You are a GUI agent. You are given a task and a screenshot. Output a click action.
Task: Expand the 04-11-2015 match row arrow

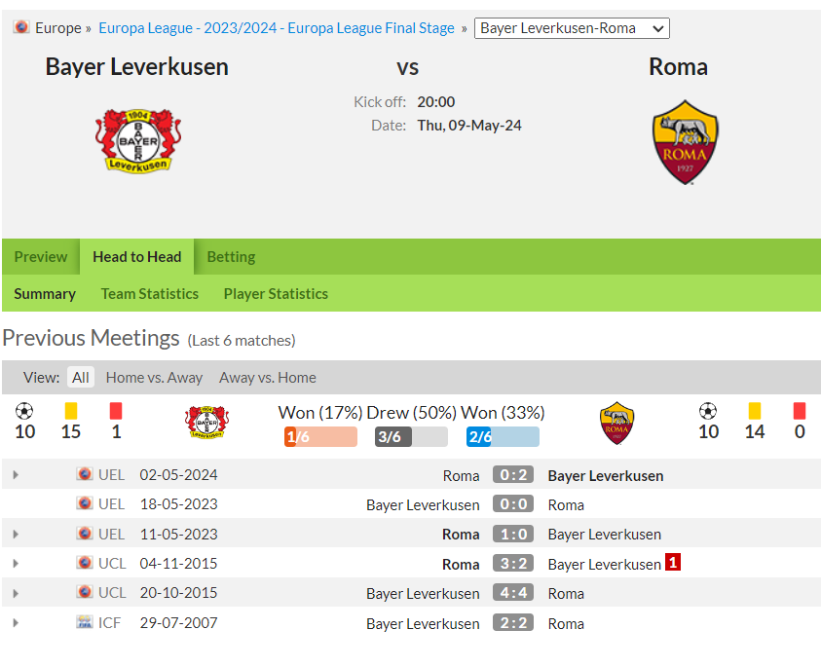click(x=16, y=564)
